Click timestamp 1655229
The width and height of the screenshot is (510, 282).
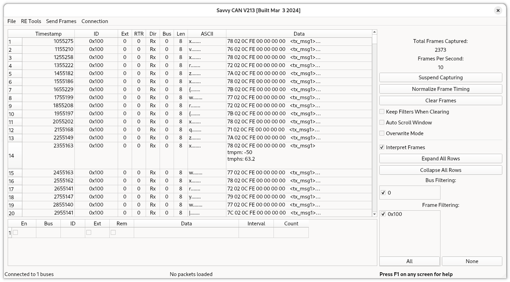[x=63, y=89]
